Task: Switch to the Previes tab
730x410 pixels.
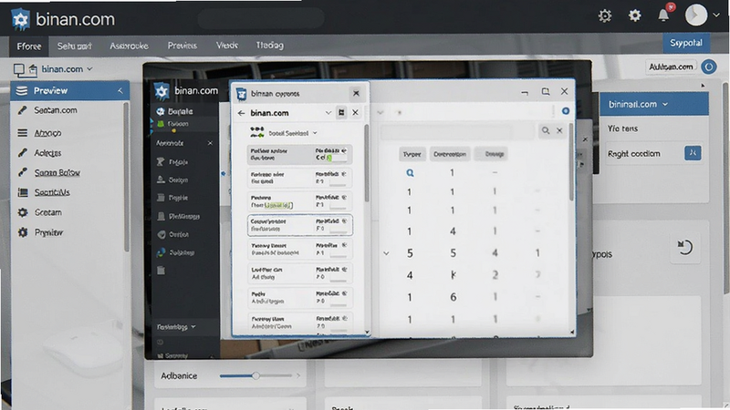Action: (x=182, y=46)
